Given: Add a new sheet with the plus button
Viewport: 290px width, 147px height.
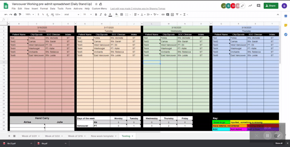Looking at the screenshot, I should pos(9,136).
